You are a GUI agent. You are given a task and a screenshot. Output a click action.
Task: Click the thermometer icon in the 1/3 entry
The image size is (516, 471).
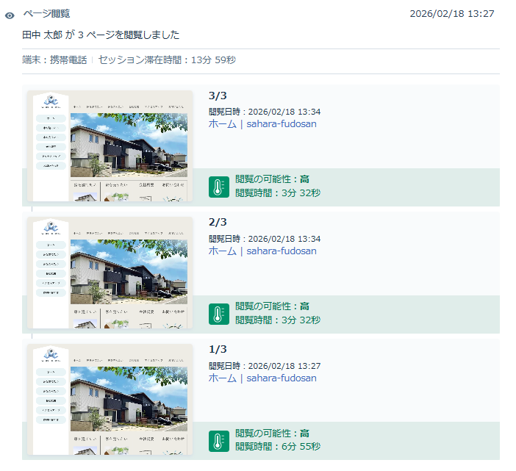point(219,441)
